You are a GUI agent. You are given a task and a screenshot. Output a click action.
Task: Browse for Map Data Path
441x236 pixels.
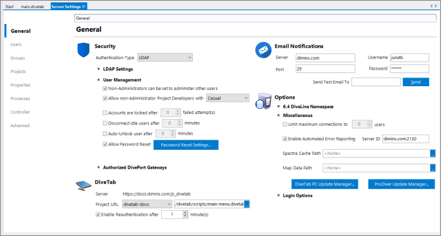pyautogui.click(x=433, y=168)
